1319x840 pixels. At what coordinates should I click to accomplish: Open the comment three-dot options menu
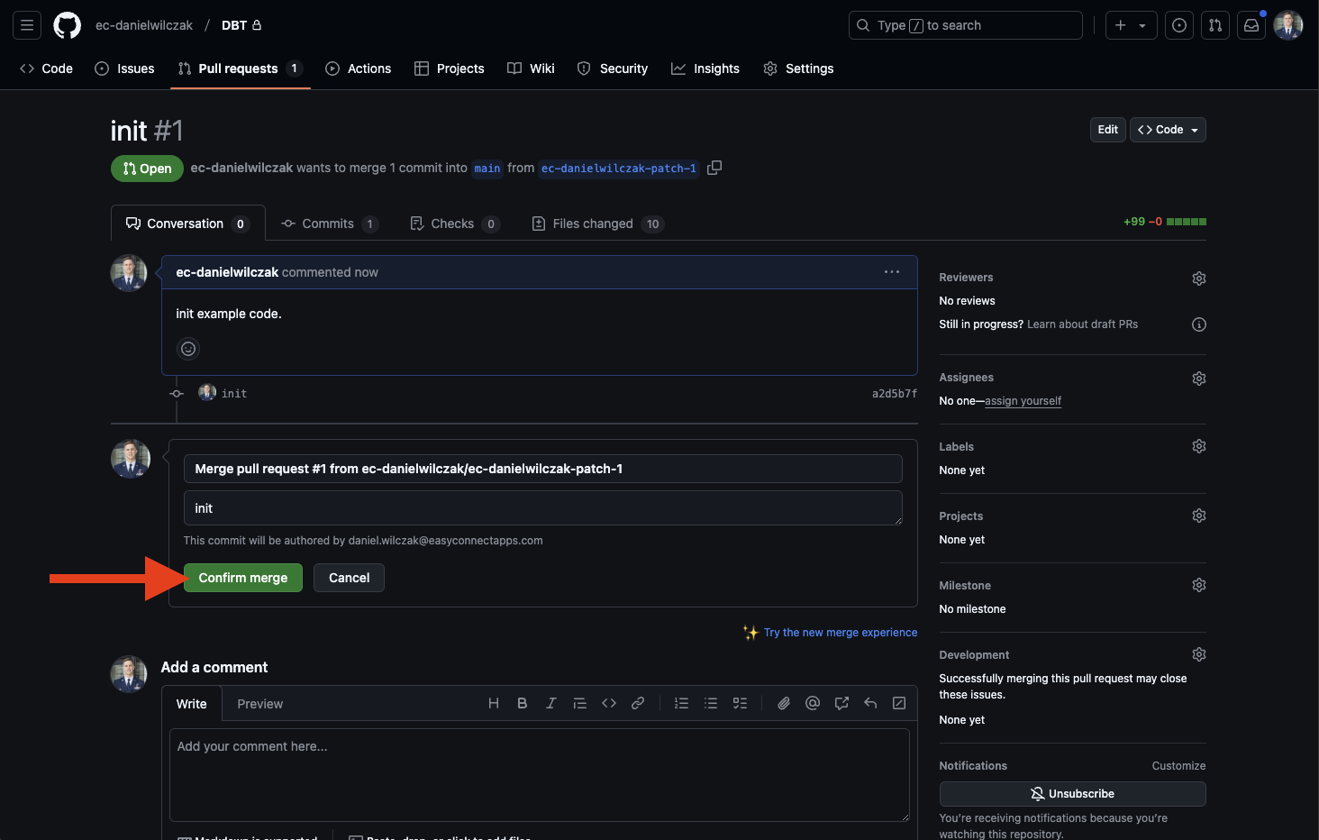click(892, 272)
